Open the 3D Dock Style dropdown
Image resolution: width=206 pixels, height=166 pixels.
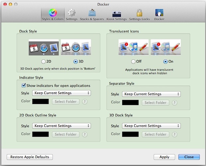(x=151, y=126)
